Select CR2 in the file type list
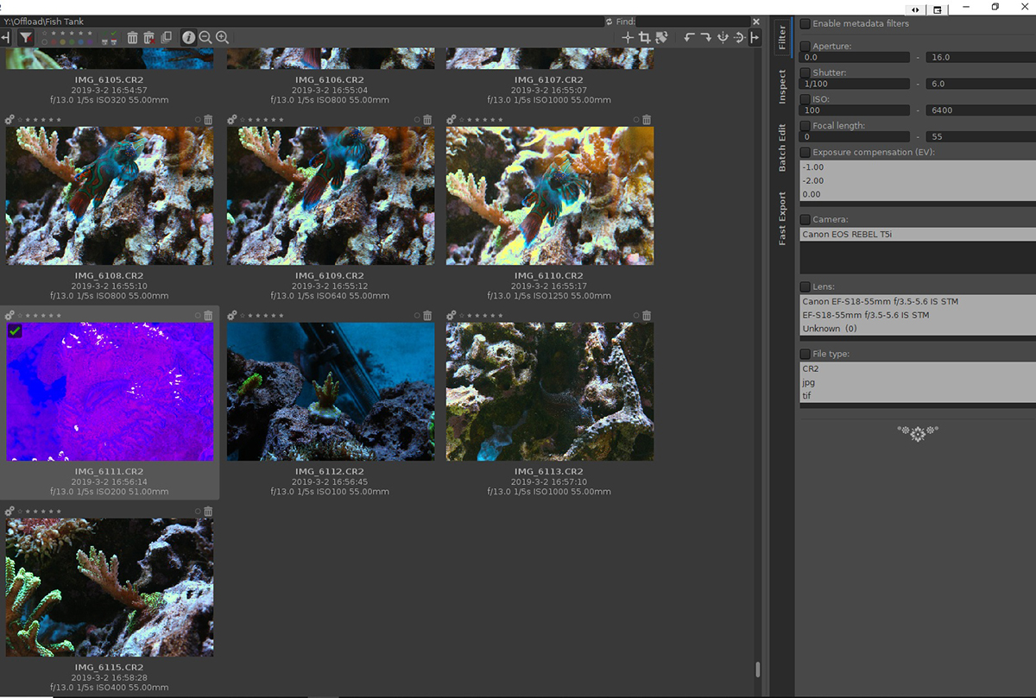 918,368
